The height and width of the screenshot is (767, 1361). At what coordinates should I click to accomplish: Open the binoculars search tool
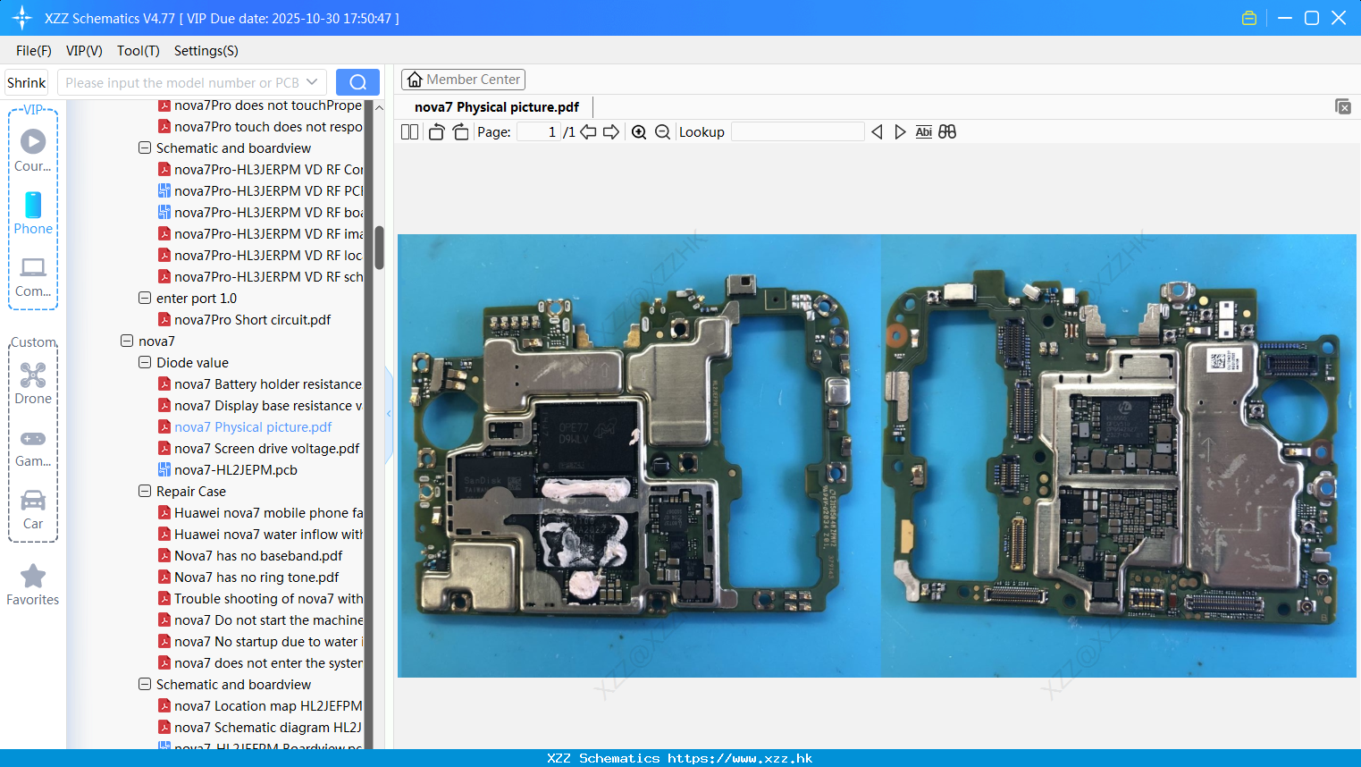click(947, 132)
